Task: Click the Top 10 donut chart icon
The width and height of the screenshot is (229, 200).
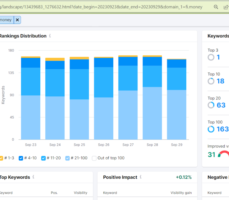Action: click(211, 81)
